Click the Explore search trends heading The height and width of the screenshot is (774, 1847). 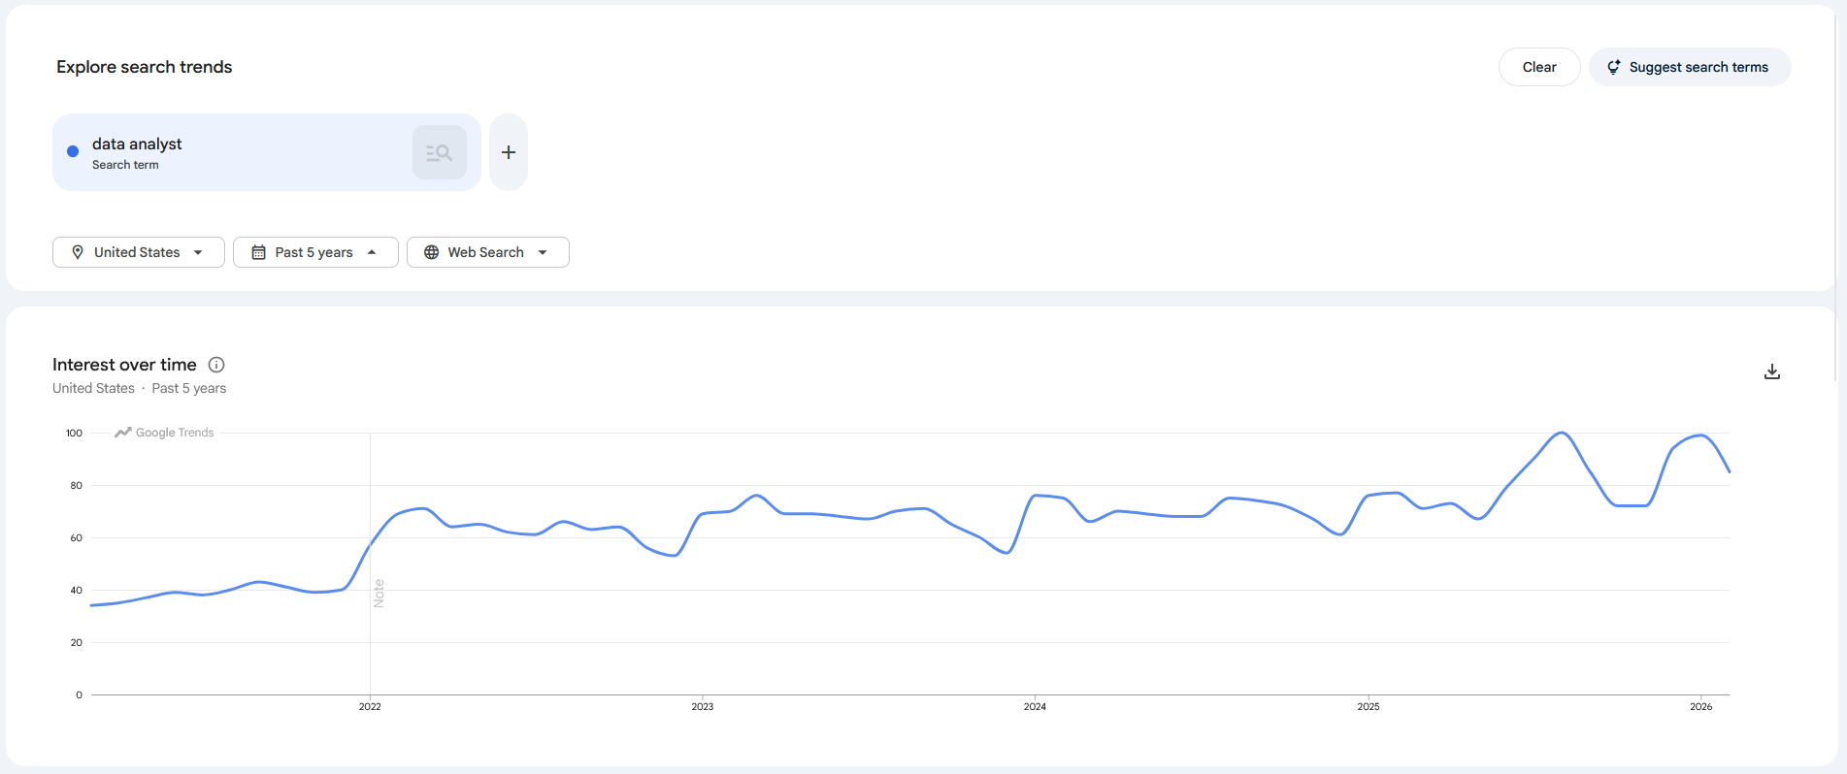[x=144, y=67]
